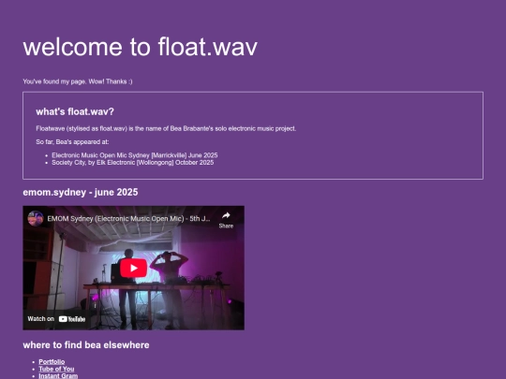506x379 pixels.
Task: Open the YouTube channel avatar icon
Action: click(36, 218)
